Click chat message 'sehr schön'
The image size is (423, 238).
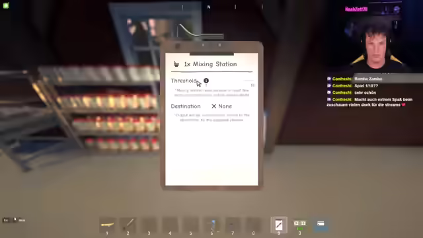coord(365,93)
